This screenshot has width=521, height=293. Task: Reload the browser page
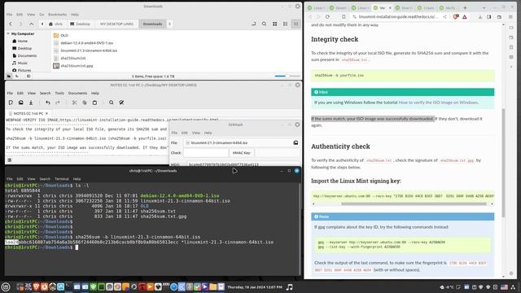327,16
